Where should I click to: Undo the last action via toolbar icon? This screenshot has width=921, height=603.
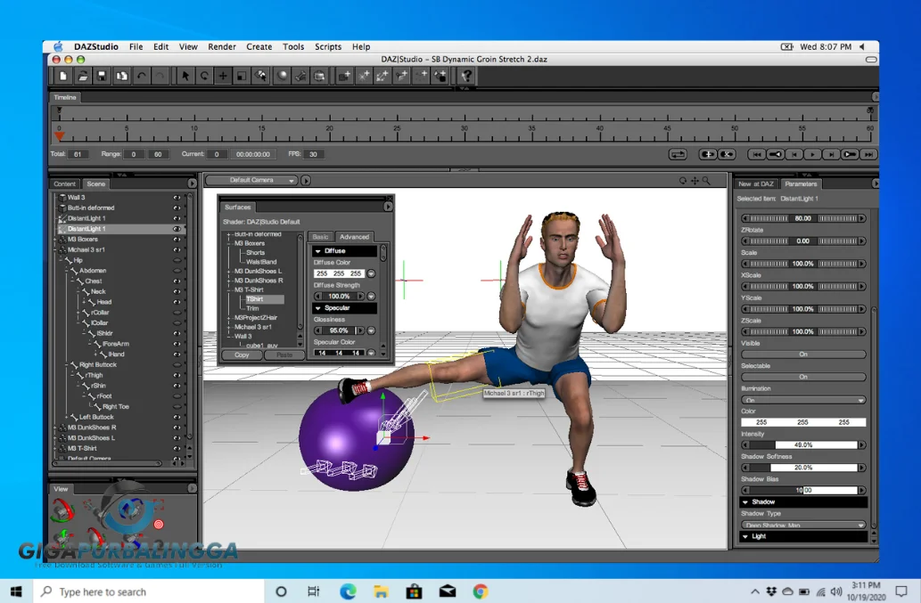140,77
